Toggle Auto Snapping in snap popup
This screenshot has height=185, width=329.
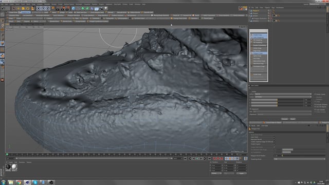click(x=259, y=38)
